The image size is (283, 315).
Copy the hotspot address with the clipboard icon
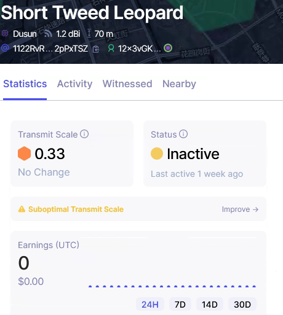pyautogui.click(x=96, y=49)
